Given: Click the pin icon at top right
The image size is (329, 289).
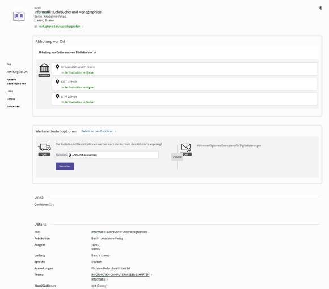Looking at the screenshot, I should (x=320, y=8).
